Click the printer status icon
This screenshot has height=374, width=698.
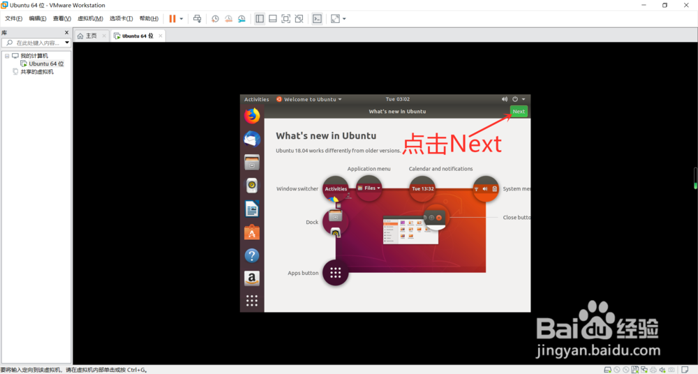(653, 370)
